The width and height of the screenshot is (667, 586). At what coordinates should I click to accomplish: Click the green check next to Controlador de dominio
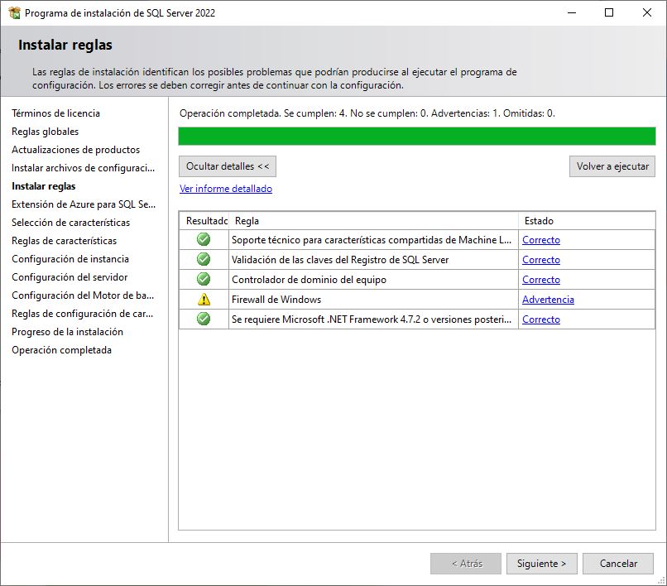pyautogui.click(x=204, y=279)
